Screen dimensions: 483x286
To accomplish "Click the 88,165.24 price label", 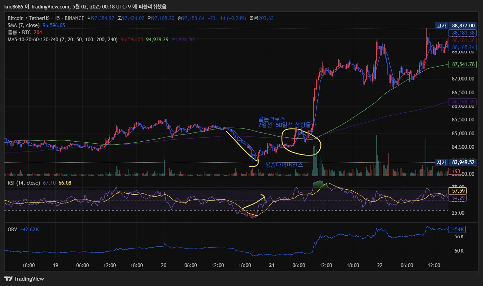I will click(463, 47).
